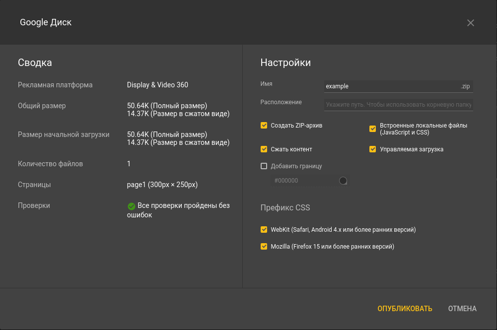
Task: Click the green checks-passed icon
Action: 132,206
